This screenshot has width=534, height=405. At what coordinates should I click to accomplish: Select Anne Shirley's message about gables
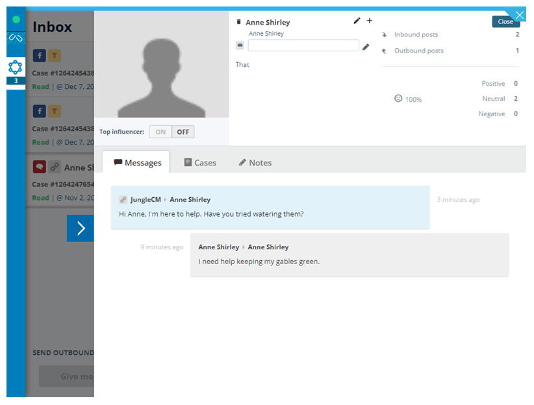[x=350, y=255]
